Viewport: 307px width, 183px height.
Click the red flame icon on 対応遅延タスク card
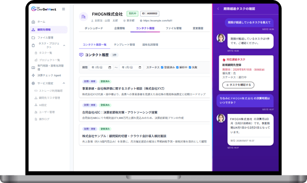224,60
